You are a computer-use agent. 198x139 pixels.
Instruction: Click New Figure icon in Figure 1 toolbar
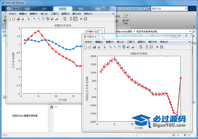click(x=9, y=19)
